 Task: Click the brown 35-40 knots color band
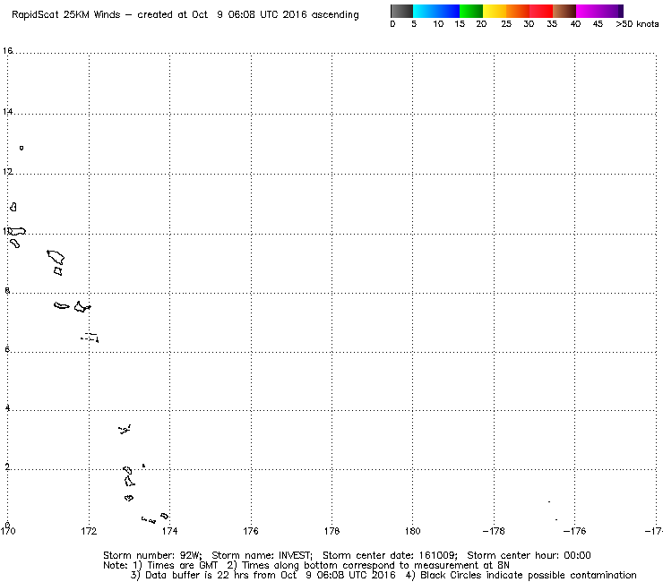[564, 11]
